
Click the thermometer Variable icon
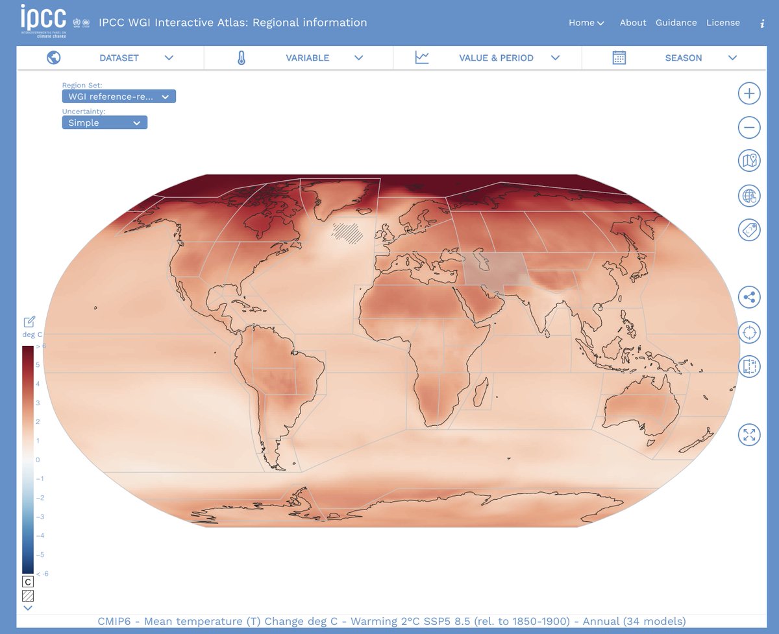tap(241, 58)
